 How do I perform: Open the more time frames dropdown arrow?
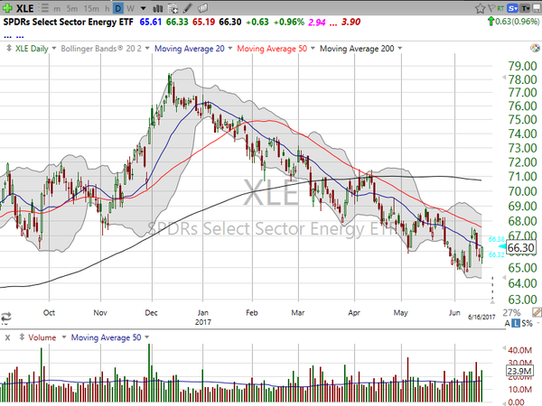pyautogui.click(x=143, y=9)
